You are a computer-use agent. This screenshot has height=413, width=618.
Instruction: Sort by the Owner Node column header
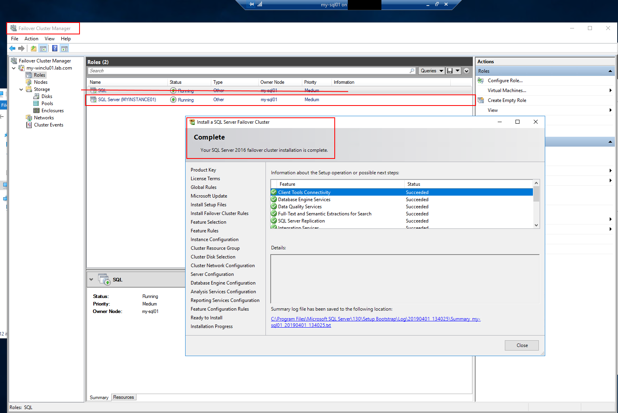[280, 82]
